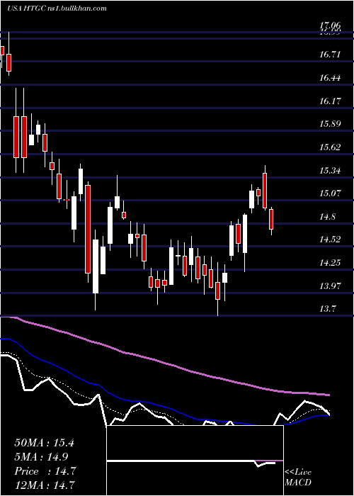Click the '<<Live MACD' label
This screenshot has width=354, height=496.
coord(298,478)
